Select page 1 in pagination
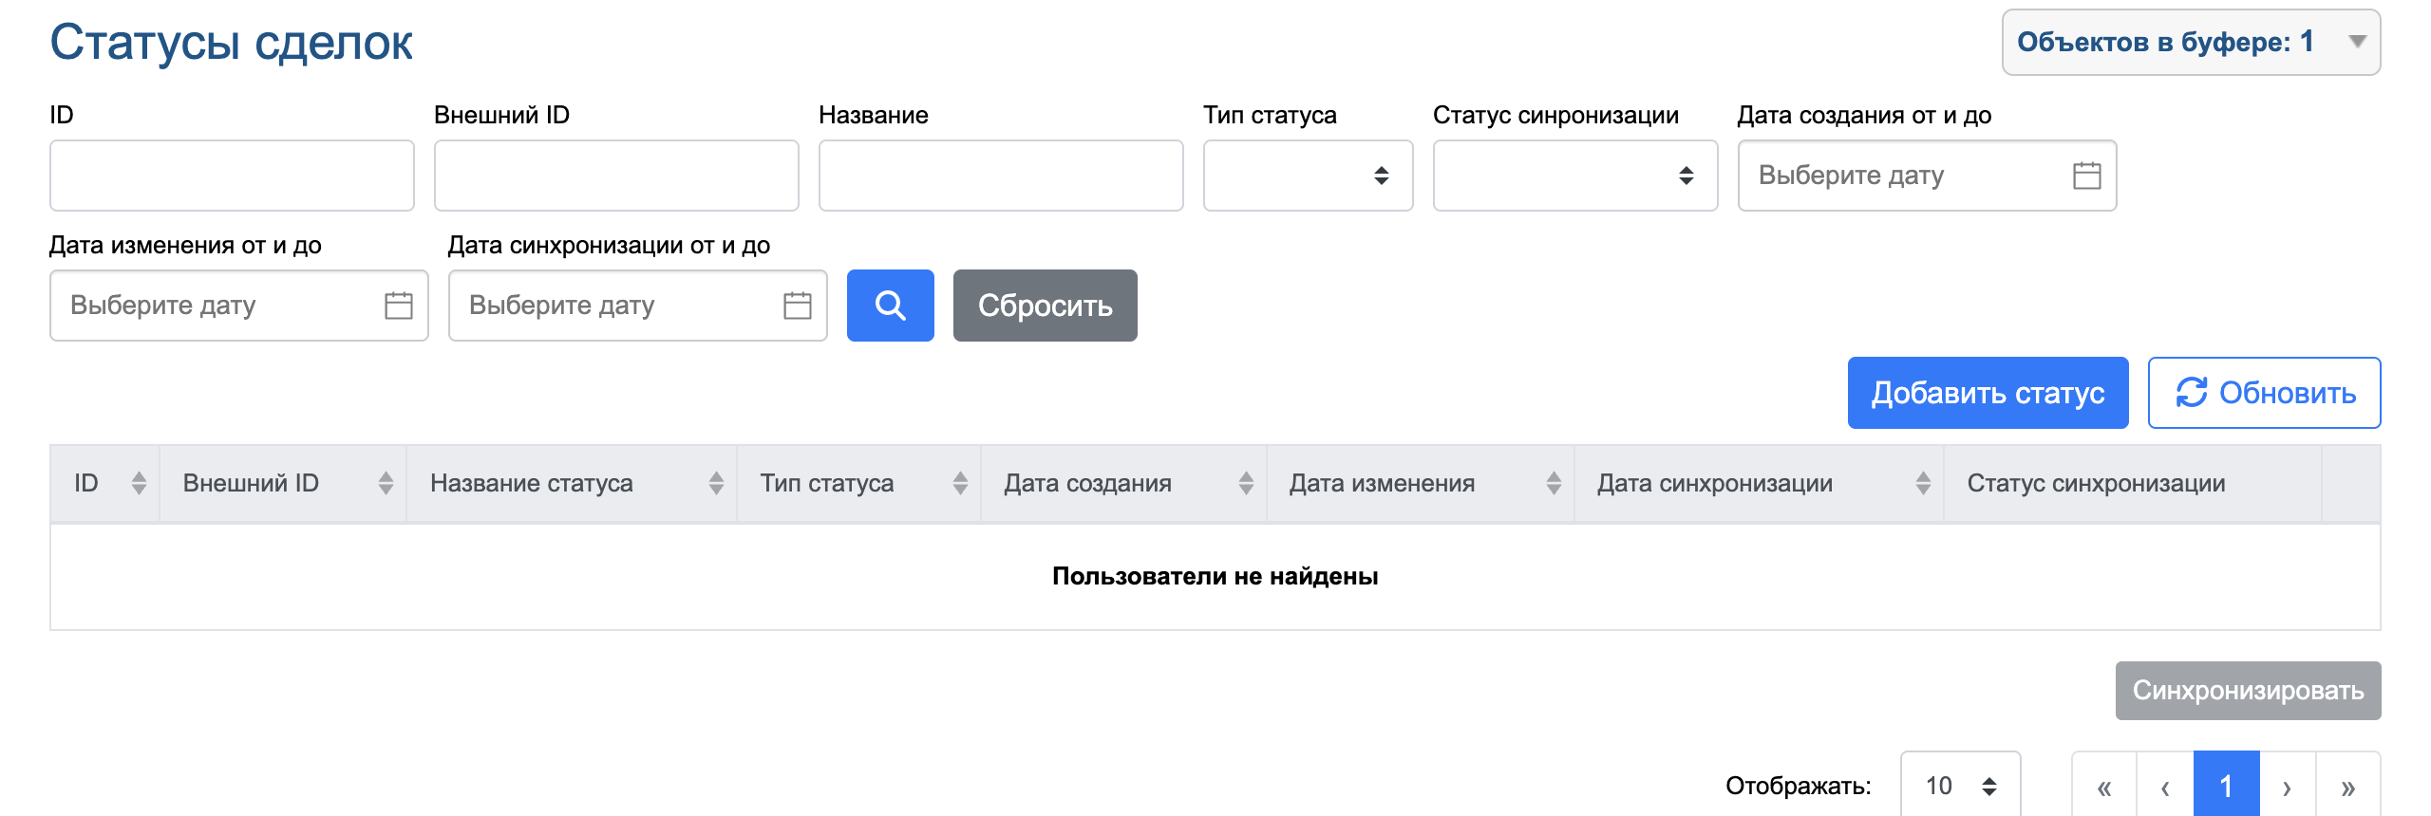2431x816 pixels. pos(2226,786)
